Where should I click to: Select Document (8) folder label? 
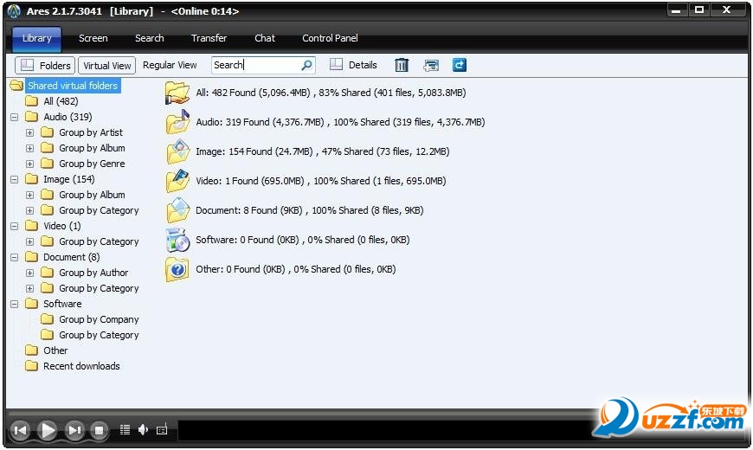point(72,257)
